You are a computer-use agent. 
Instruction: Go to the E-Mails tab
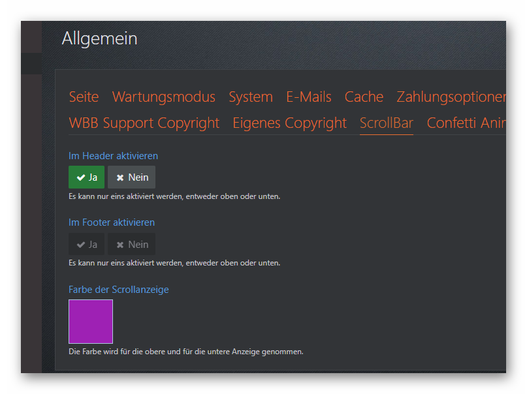tap(308, 97)
